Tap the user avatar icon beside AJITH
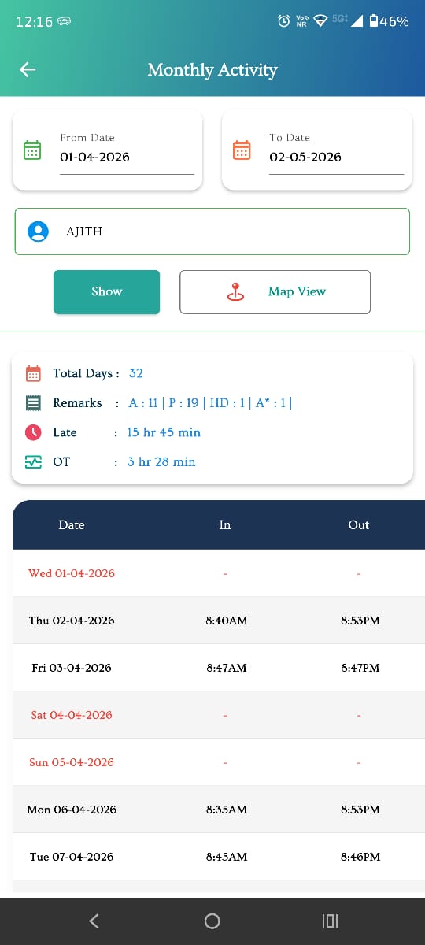This screenshot has height=945, width=425. (38, 232)
